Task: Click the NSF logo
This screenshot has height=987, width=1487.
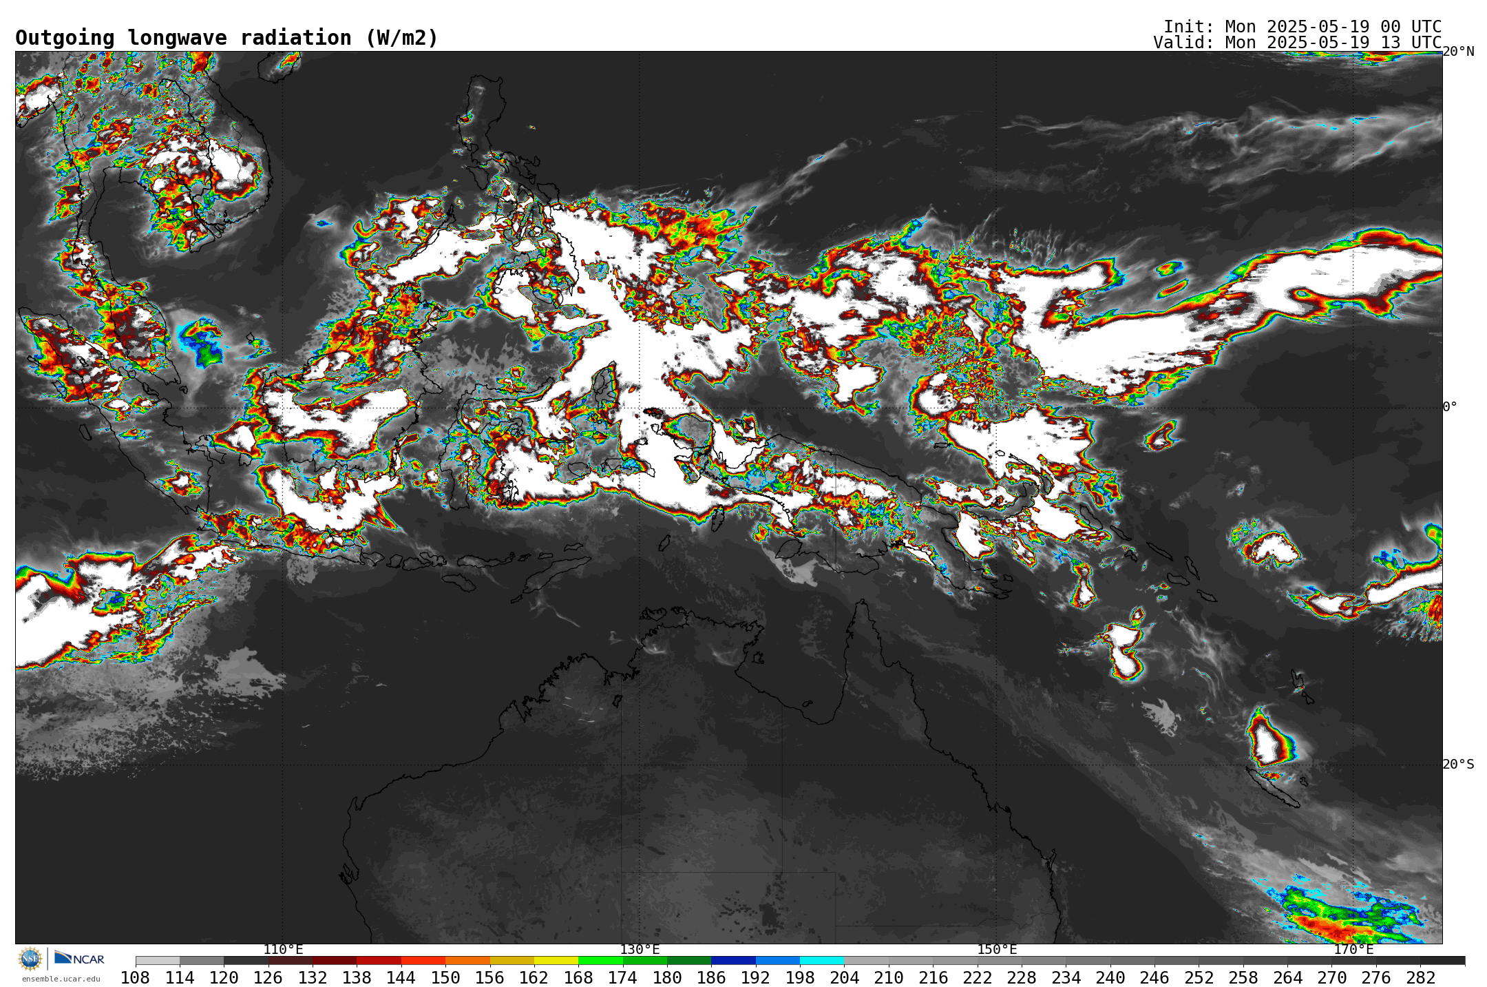Action: click(x=30, y=959)
